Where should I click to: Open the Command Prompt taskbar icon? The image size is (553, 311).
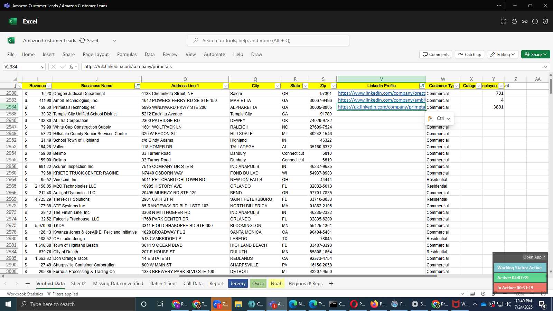pyautogui.click(x=333, y=304)
